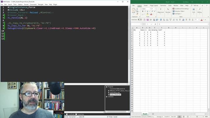
Task: Adjust the Excel zoom slider handle
Action: pos(197,117)
